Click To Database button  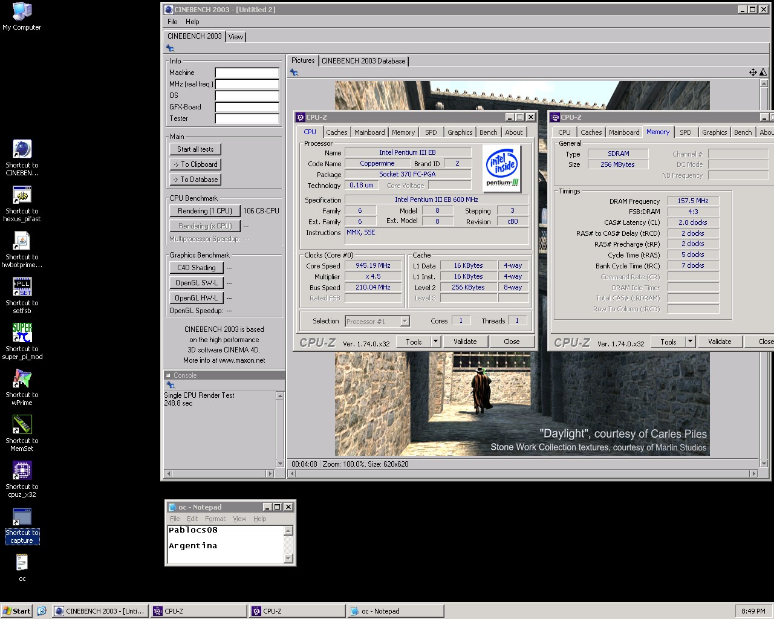click(195, 180)
